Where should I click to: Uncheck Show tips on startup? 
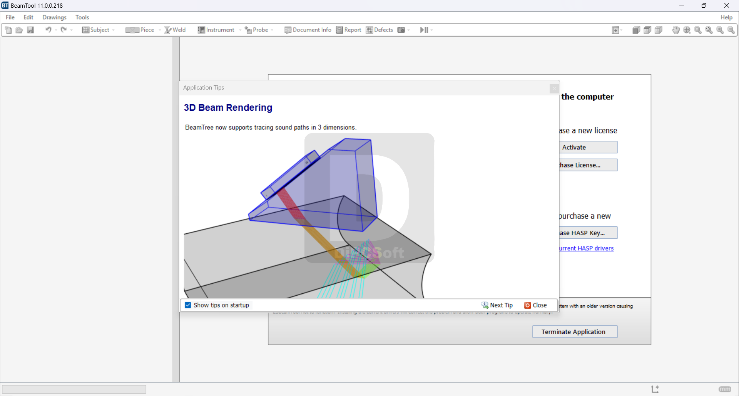pos(188,305)
